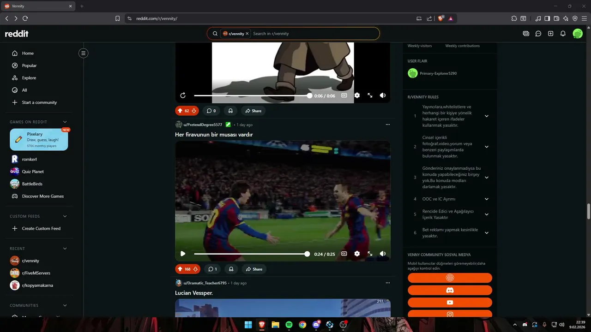This screenshot has height=332, width=591.
Task: Share the post with 62 votes
Action: point(253,111)
